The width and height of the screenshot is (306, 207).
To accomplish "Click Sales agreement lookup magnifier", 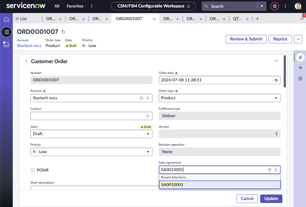I will [x=276, y=170].
